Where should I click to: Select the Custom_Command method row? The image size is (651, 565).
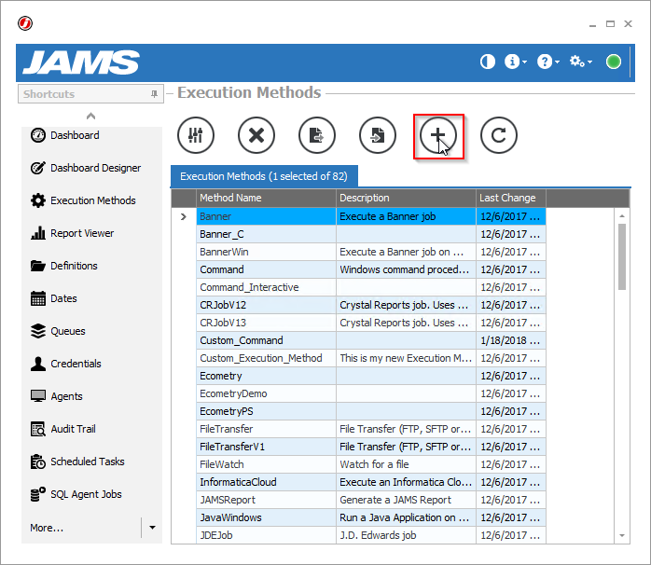[371, 340]
